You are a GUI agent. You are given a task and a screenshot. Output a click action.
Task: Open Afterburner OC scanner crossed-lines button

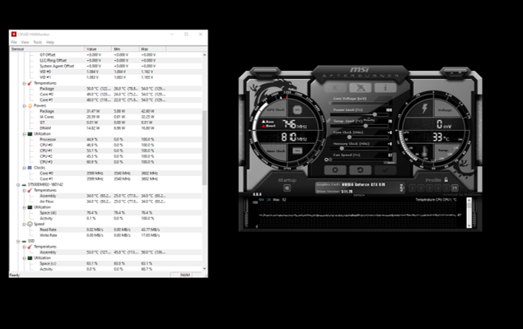[x=360, y=87]
